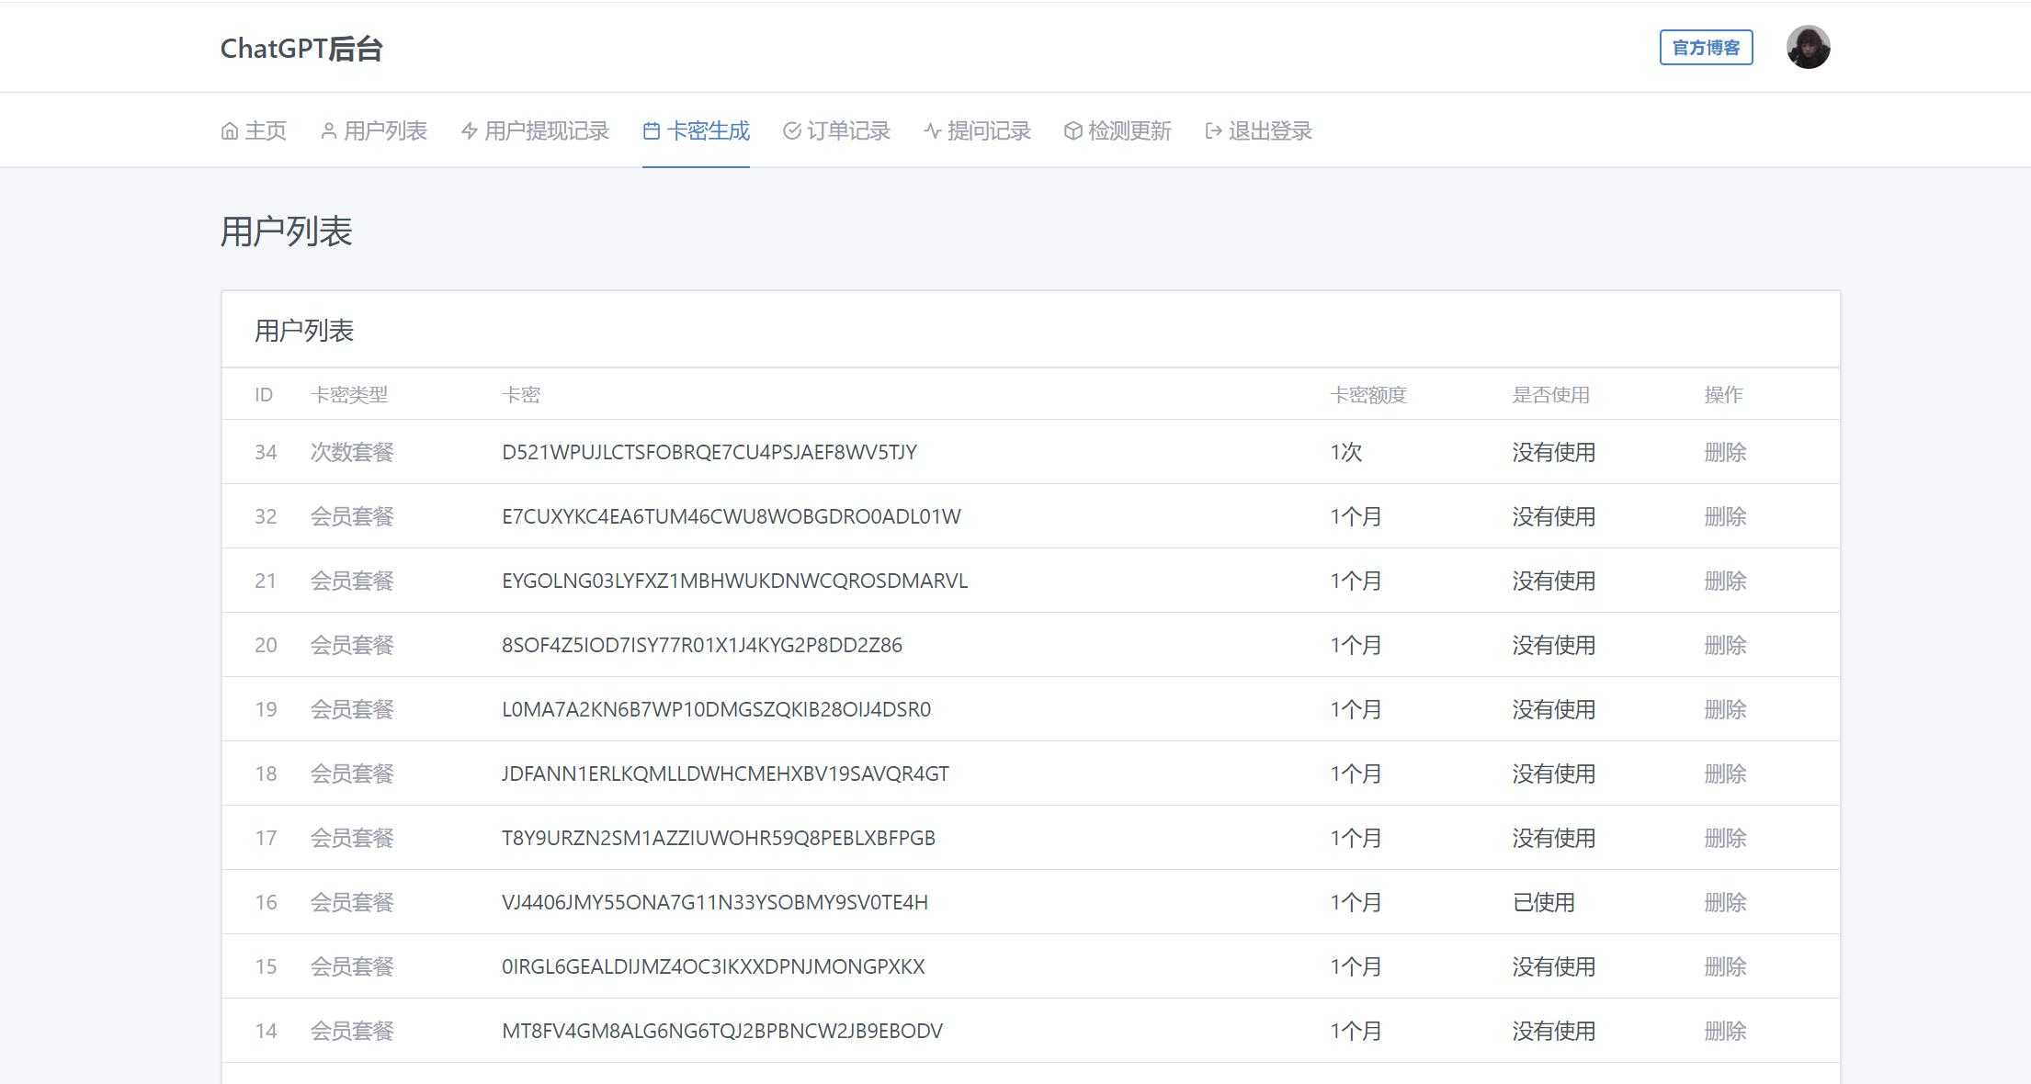This screenshot has height=1084, width=2031.
Task: Click the 用户列表 menu tab
Action: [x=378, y=130]
